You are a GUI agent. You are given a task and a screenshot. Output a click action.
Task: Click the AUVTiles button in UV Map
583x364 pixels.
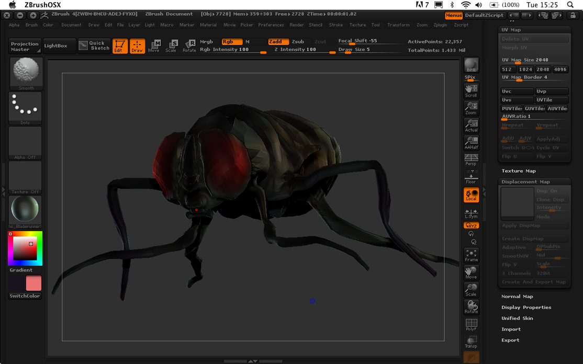(x=557, y=108)
